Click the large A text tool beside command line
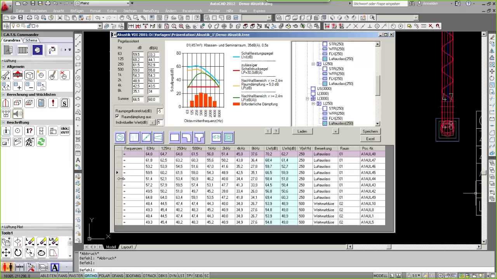The image size is (497, 279). [x=54, y=267]
